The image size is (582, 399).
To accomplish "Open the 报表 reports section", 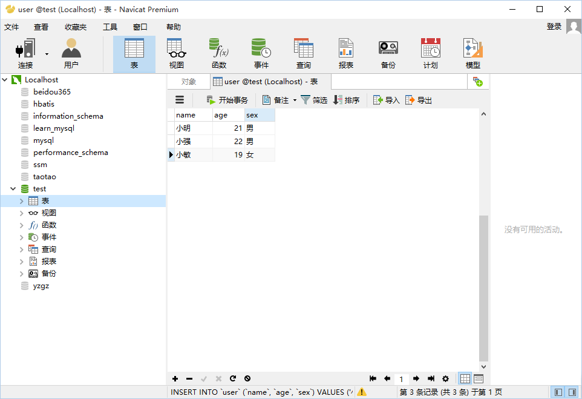I will [x=346, y=54].
